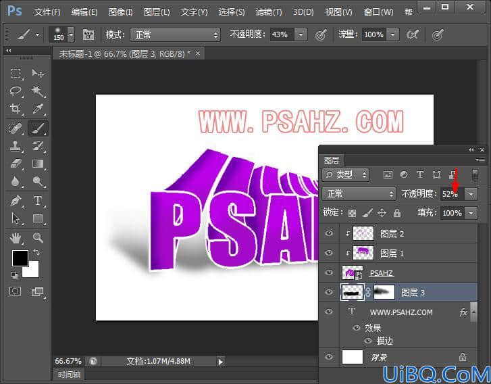Select the Healing Brush tool
Image resolution: width=491 pixels, height=384 pixels.
[16, 128]
